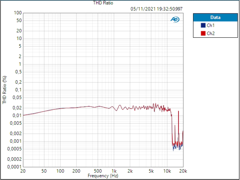Click the THD Ratio (%) axis label
240x180 pixels.
[4, 90]
